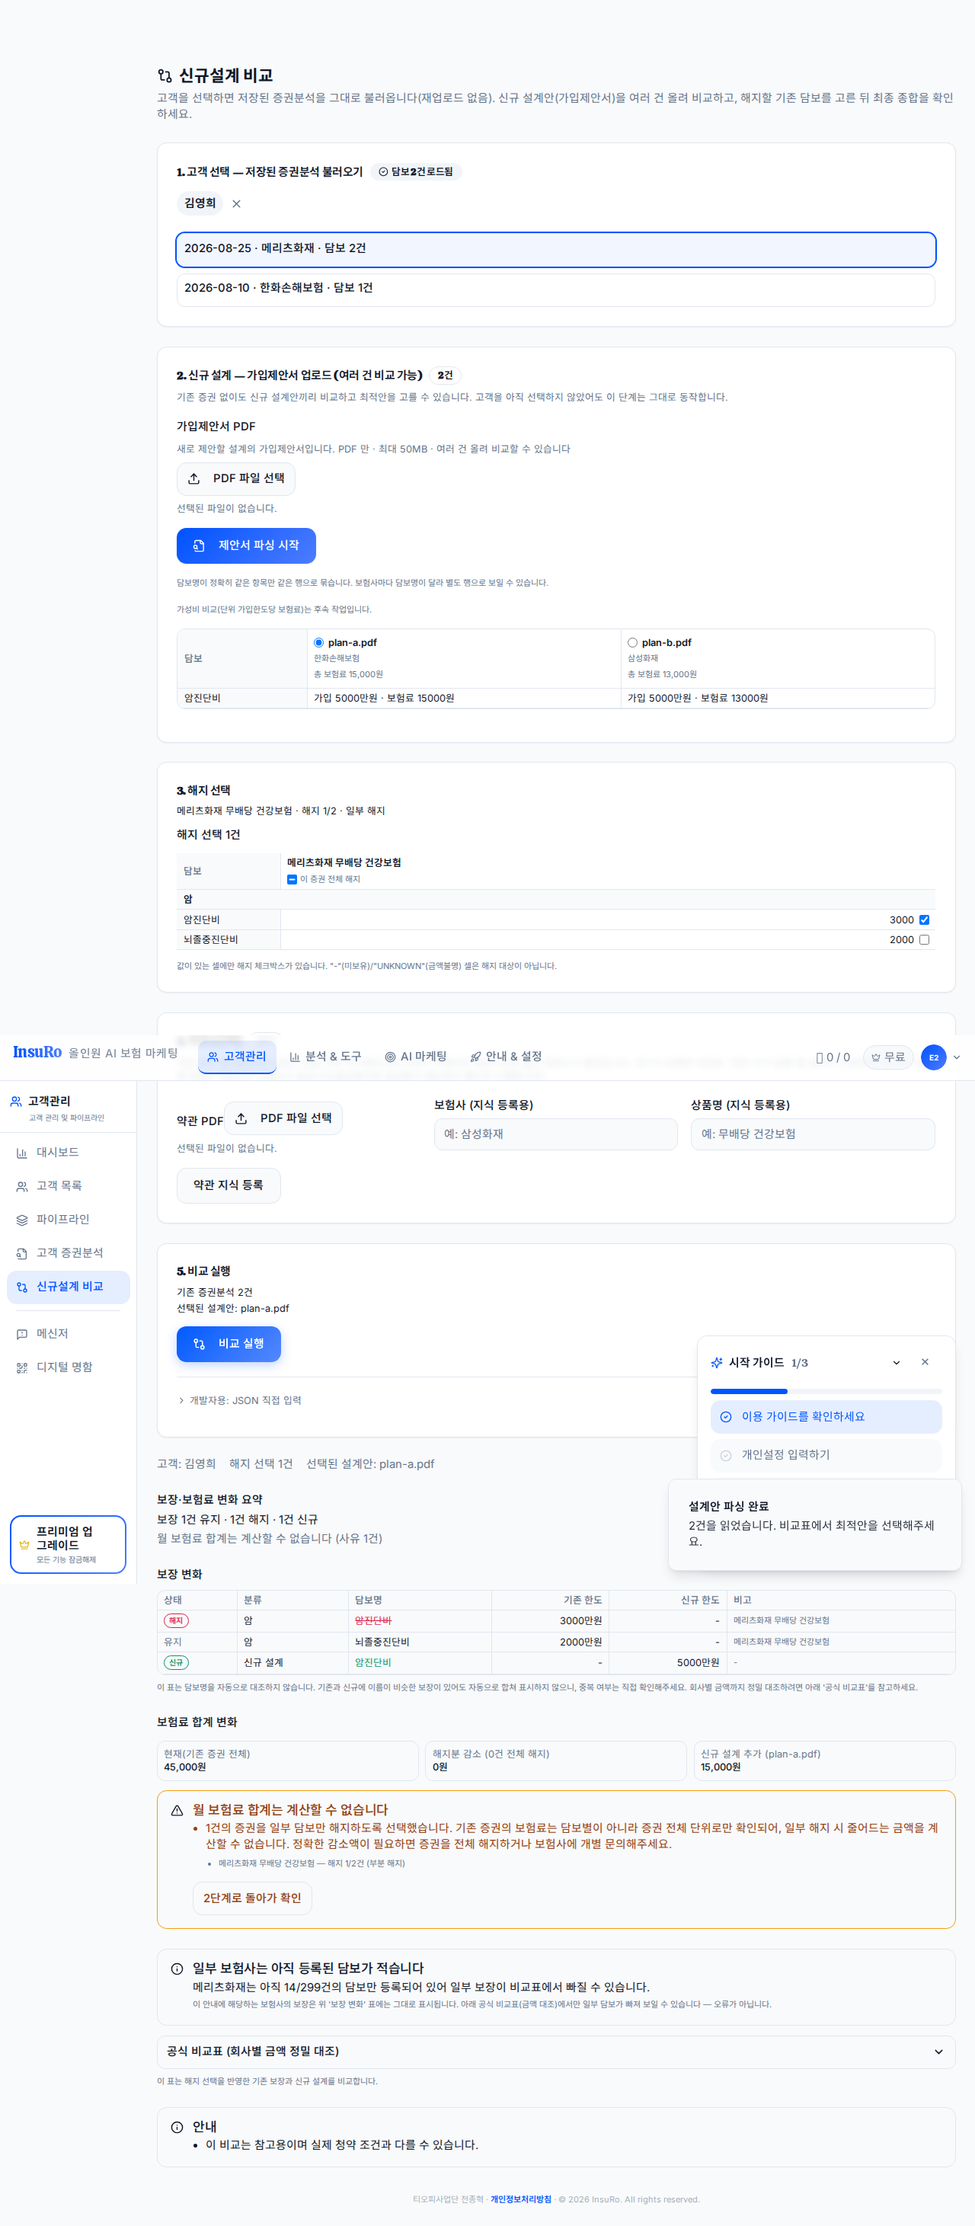
Task: Click the InsuRo logo
Action: (x=37, y=1051)
